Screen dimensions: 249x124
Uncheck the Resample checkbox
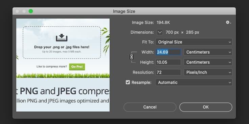click(x=128, y=82)
